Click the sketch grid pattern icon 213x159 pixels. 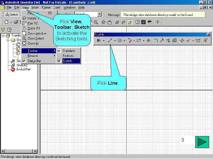coord(99,40)
